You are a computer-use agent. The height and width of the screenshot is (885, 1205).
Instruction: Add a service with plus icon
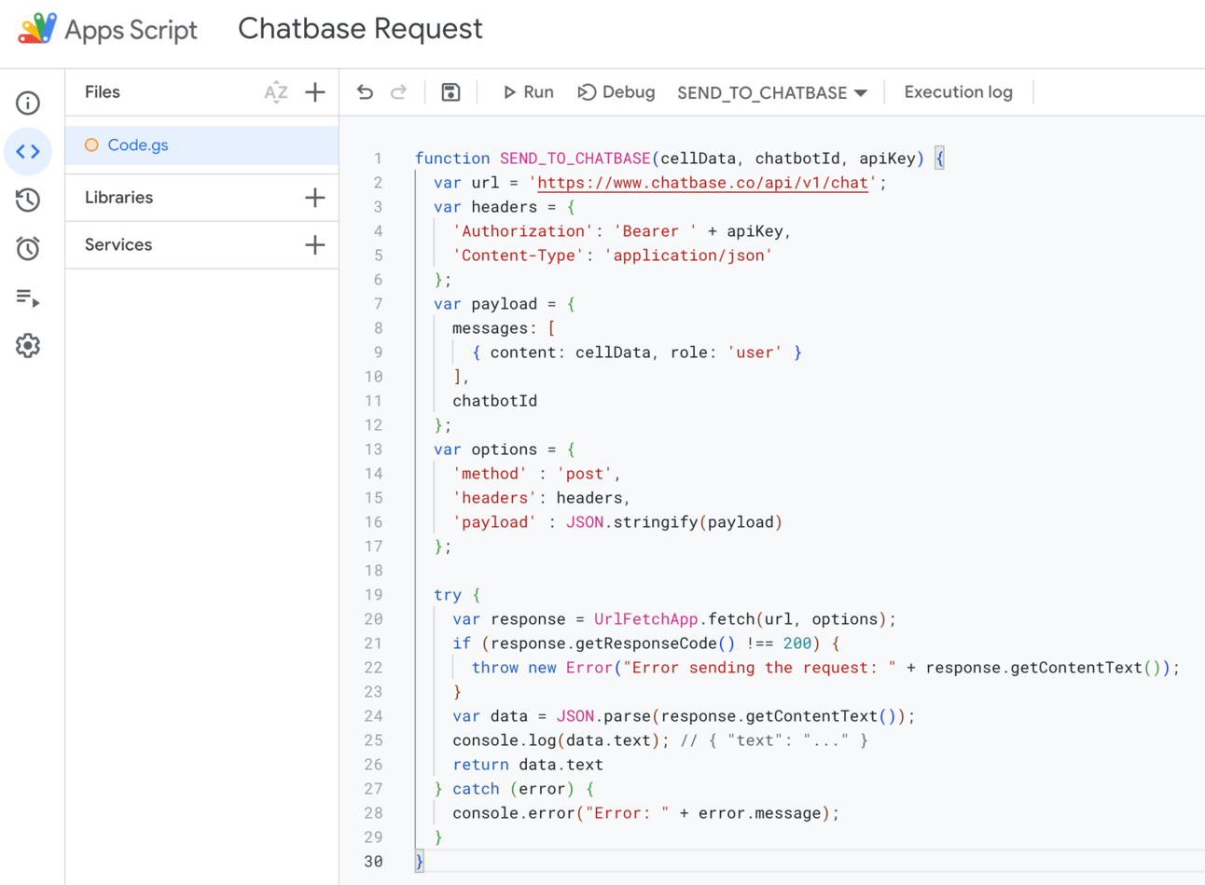[x=315, y=245]
